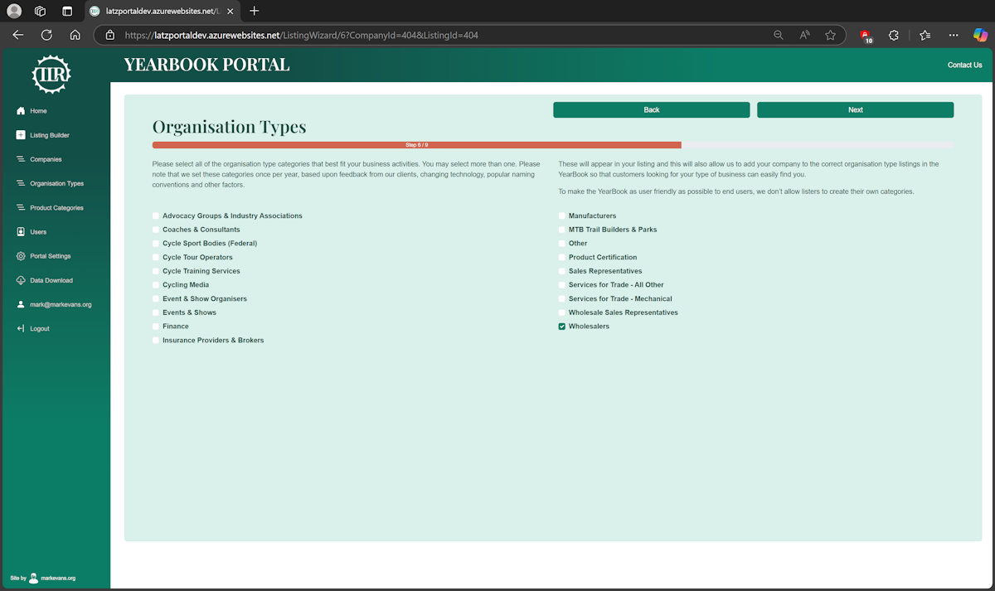Click the Listing Builder plus icon

pyautogui.click(x=21, y=135)
